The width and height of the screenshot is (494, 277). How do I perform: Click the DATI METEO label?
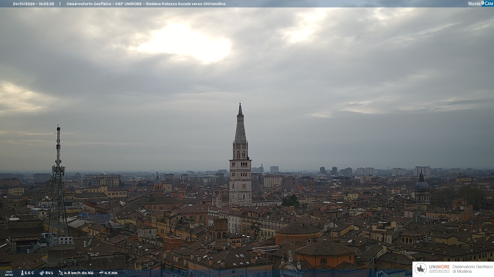click(x=9, y=273)
